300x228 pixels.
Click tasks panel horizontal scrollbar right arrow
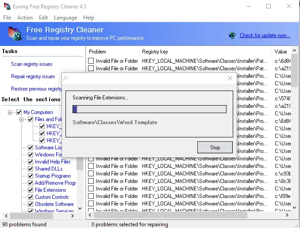coord(72,216)
